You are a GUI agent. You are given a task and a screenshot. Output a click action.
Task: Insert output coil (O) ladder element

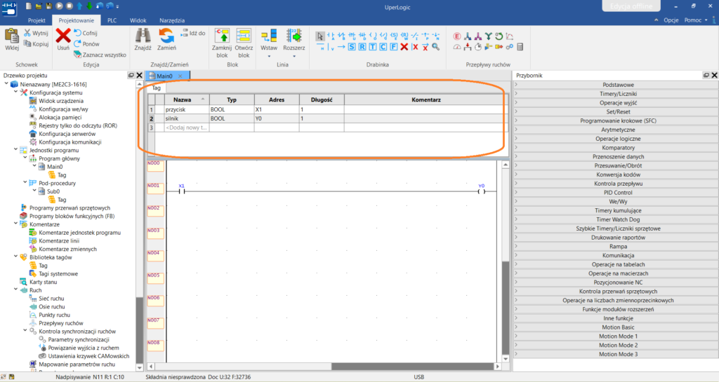[x=373, y=36]
